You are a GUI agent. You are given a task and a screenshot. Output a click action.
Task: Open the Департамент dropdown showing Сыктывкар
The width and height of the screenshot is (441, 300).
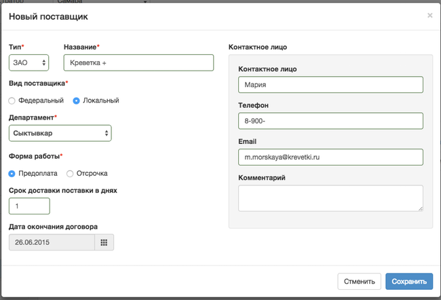tap(60, 133)
